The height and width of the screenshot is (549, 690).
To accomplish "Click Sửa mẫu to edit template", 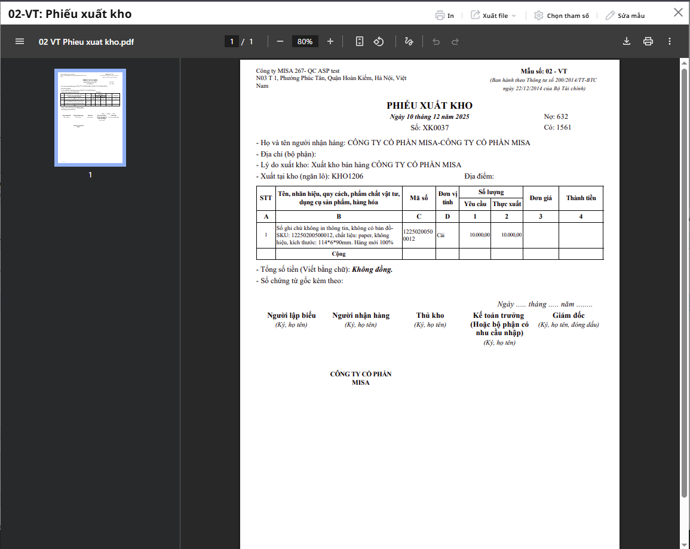I will click(625, 16).
